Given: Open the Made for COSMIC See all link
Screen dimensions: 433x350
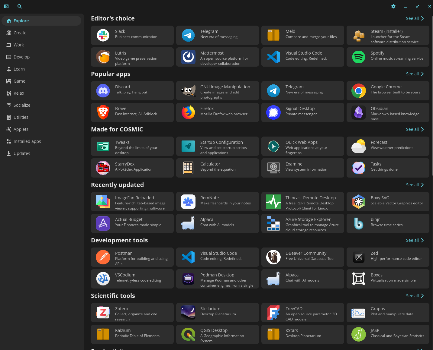Looking at the screenshot, I should click(x=415, y=129).
